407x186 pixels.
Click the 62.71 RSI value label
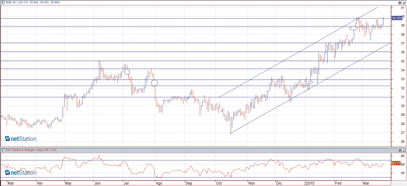[396, 163]
